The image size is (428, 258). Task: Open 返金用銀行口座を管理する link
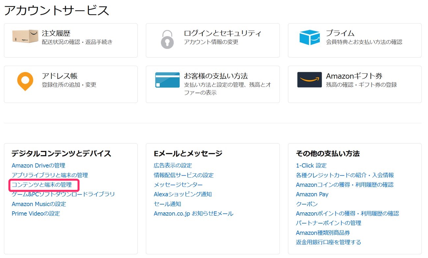click(329, 242)
